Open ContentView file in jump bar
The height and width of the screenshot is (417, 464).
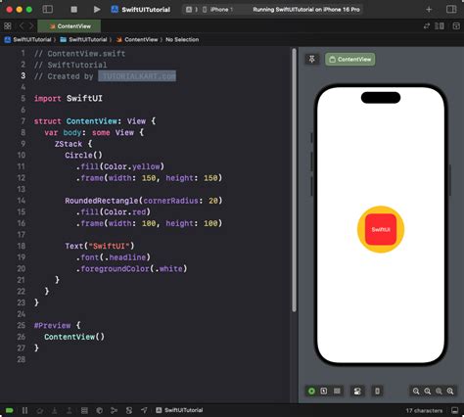137,39
